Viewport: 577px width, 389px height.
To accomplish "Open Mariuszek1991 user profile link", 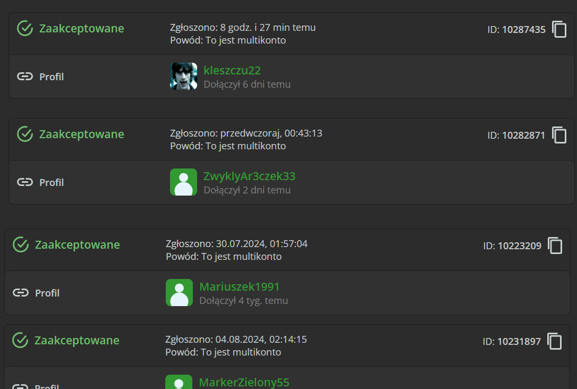I will pos(239,286).
